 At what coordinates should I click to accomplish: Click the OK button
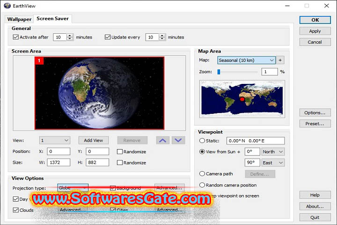point(315,20)
